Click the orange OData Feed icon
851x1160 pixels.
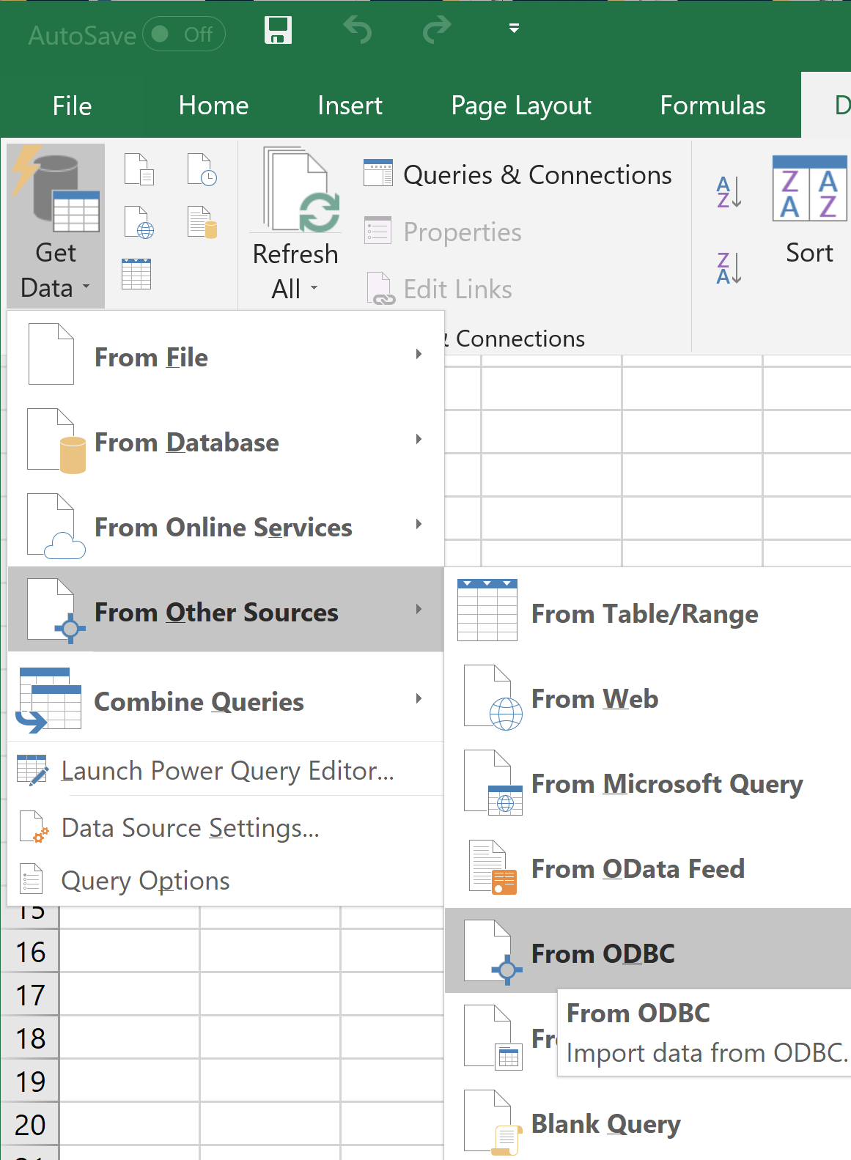(493, 867)
